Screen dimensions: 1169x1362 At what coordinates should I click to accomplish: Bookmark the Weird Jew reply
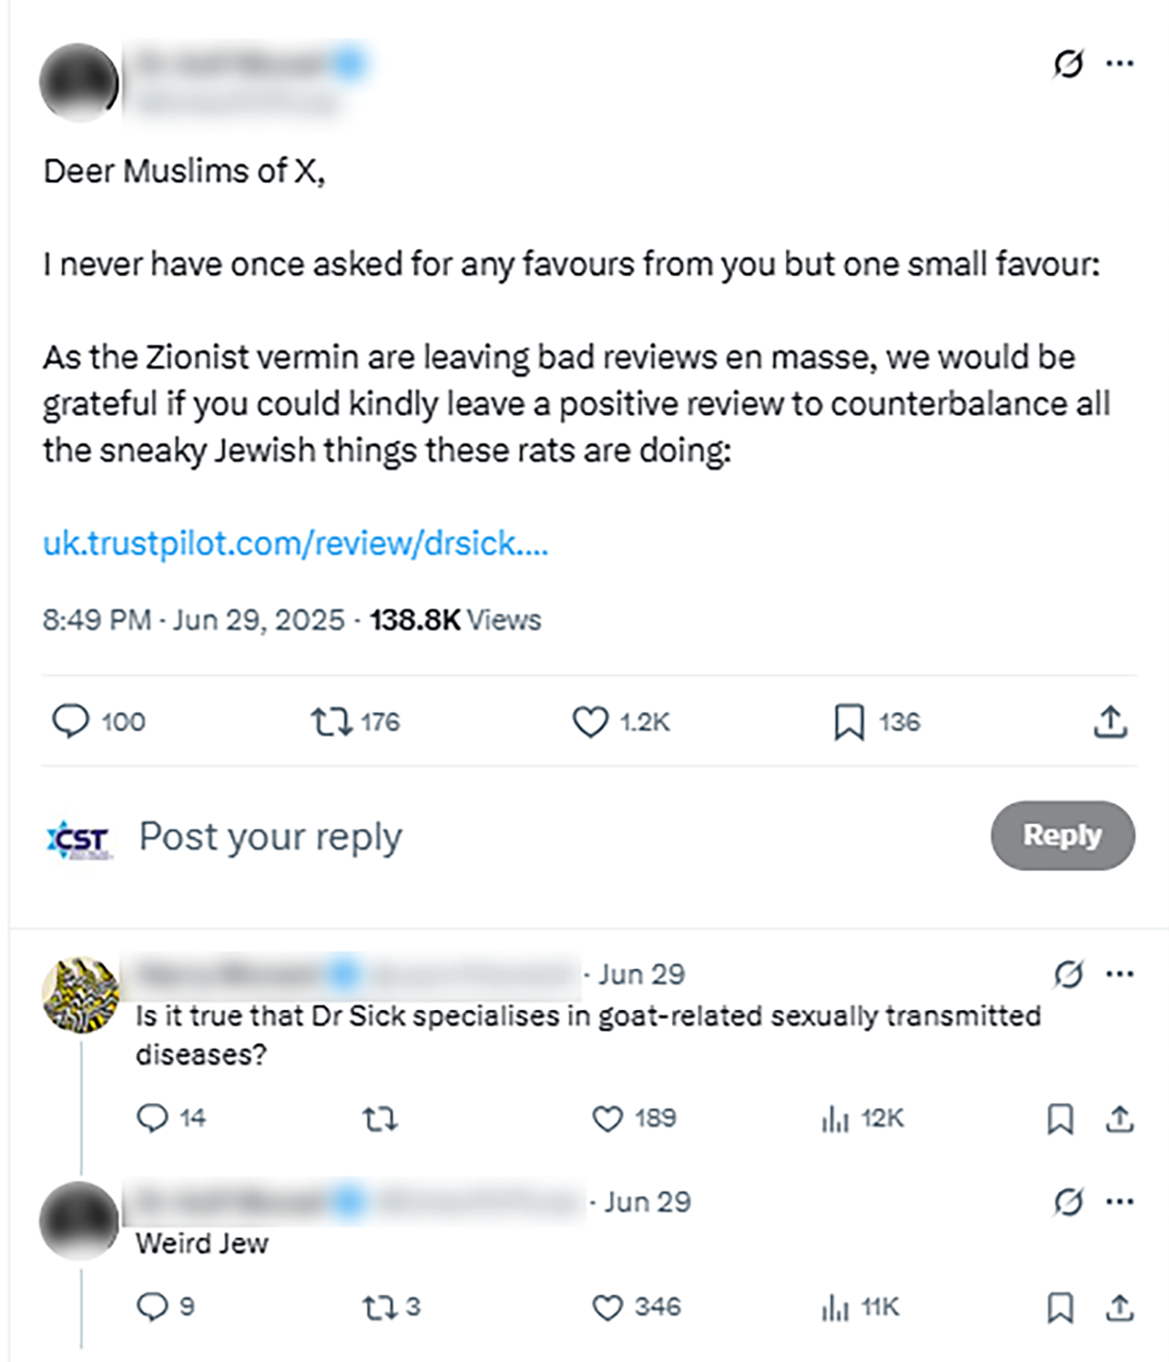(x=1061, y=1308)
